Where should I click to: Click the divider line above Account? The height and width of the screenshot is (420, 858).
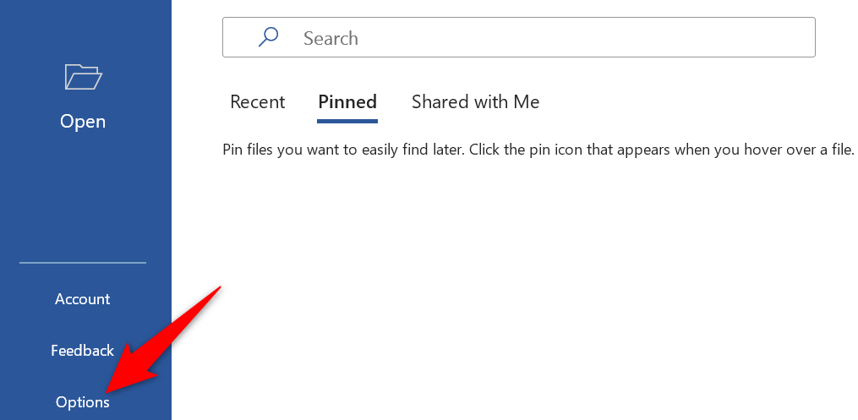pyautogui.click(x=83, y=263)
